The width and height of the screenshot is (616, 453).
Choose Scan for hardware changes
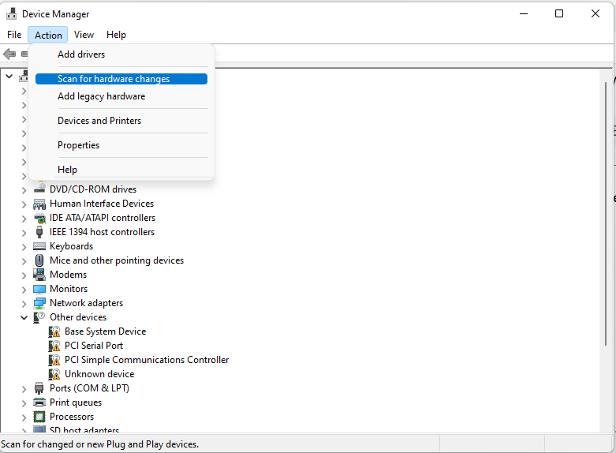click(114, 79)
